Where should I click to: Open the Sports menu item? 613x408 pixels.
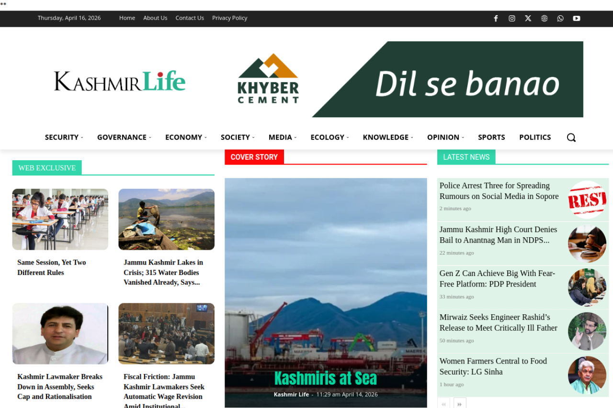(491, 137)
